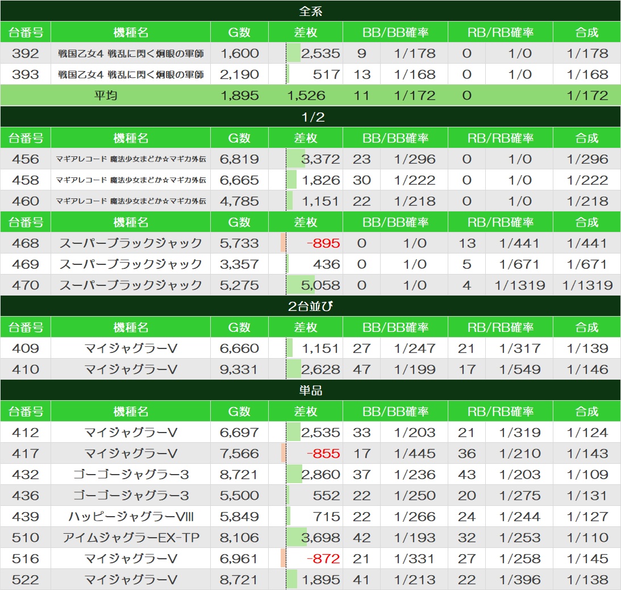Click RB probability 1/671 in row 469

click(x=519, y=264)
